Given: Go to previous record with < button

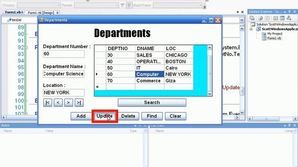Looking at the screenshot, I should click(x=58, y=103).
